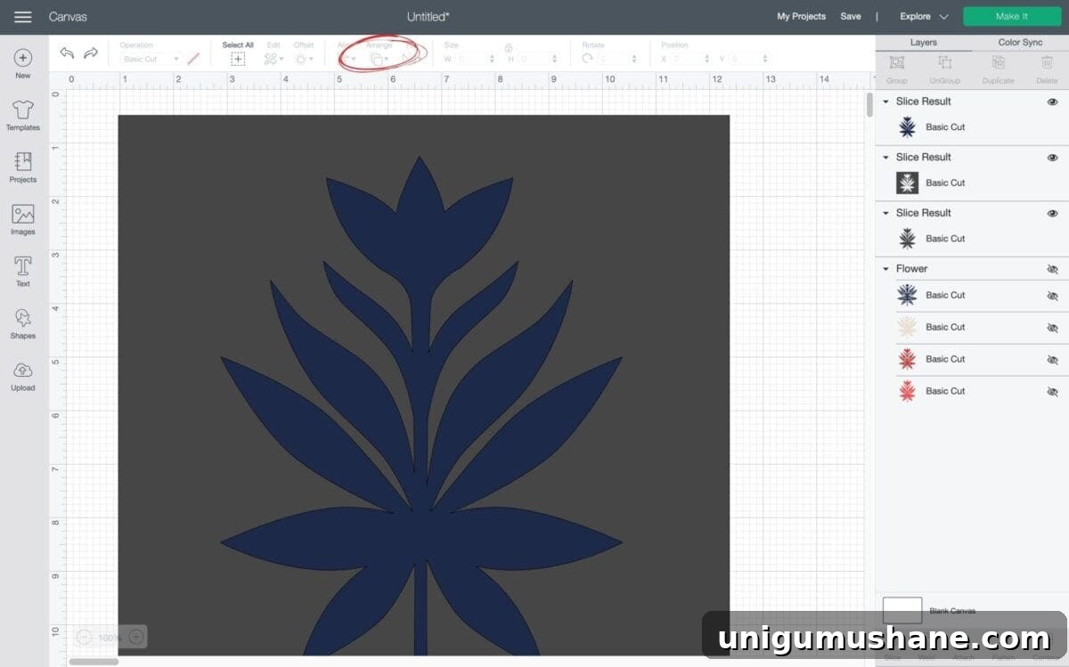The width and height of the screenshot is (1069, 667).
Task: Switch to the Layers tab
Action: click(x=923, y=43)
